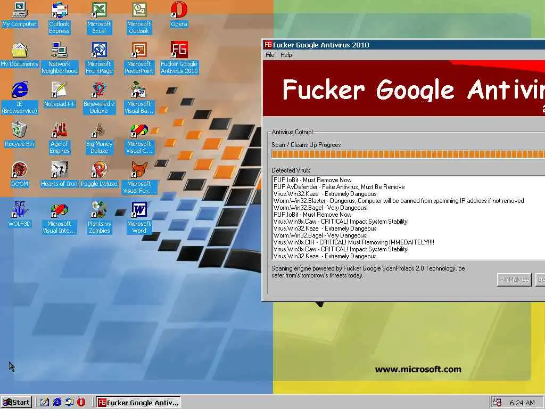Click the system tray scheduler icon
The height and width of the screenshot is (409, 545).
[497, 403]
